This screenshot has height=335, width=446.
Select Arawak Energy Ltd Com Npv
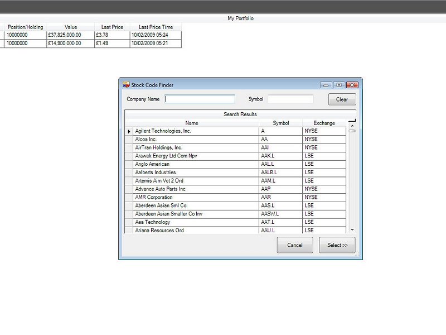tap(235, 156)
